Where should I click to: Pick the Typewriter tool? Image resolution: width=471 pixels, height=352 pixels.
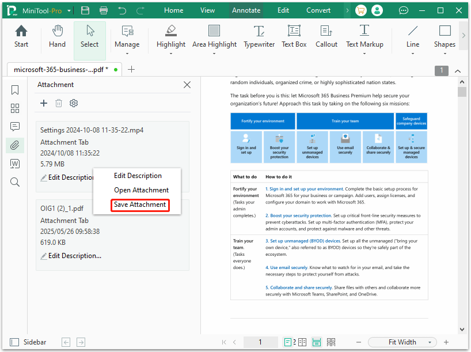tap(259, 36)
